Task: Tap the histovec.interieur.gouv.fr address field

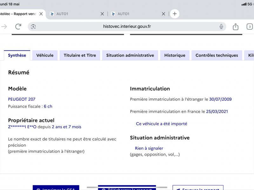Action: pos(127,27)
